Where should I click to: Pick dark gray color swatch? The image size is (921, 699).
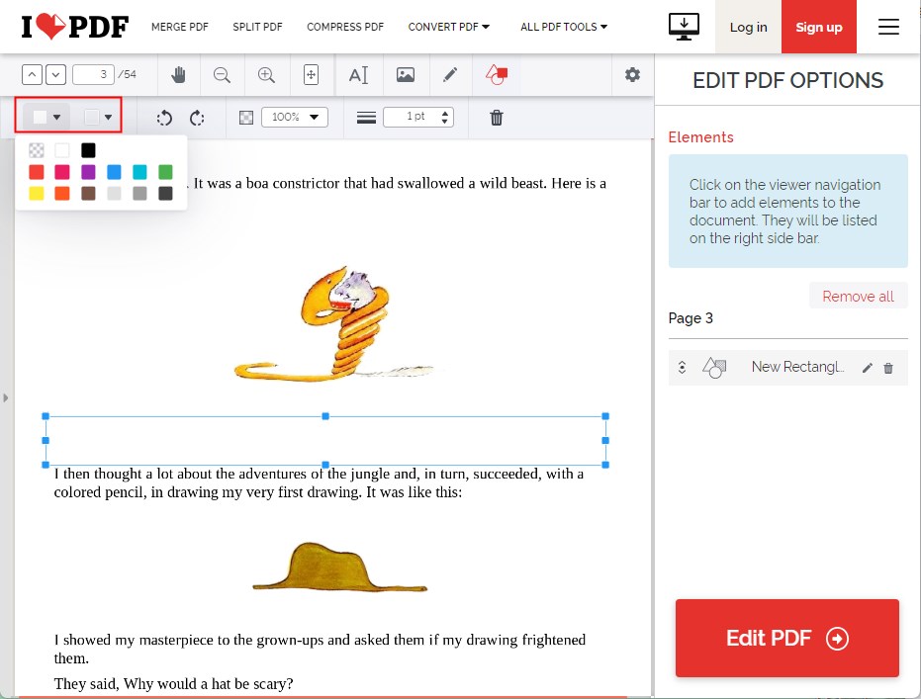[165, 193]
